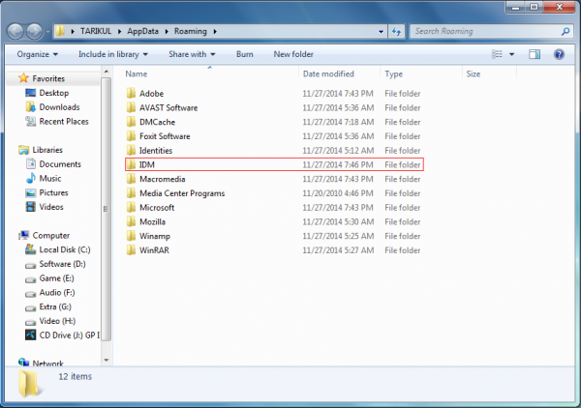Open Video (H:) drive

[57, 321]
